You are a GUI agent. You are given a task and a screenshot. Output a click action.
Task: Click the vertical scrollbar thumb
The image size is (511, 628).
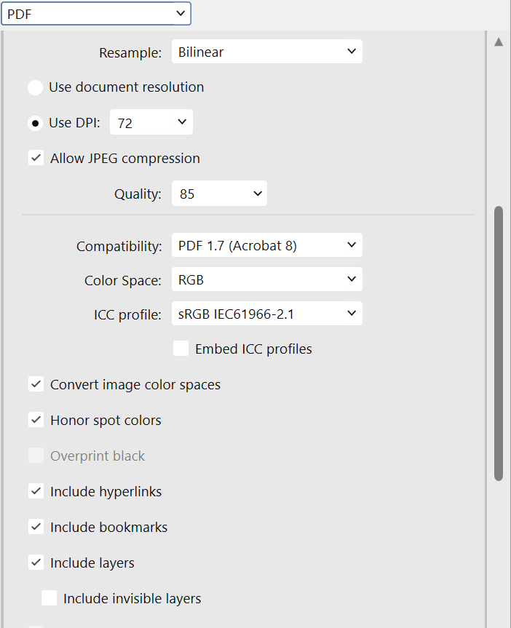click(499, 343)
